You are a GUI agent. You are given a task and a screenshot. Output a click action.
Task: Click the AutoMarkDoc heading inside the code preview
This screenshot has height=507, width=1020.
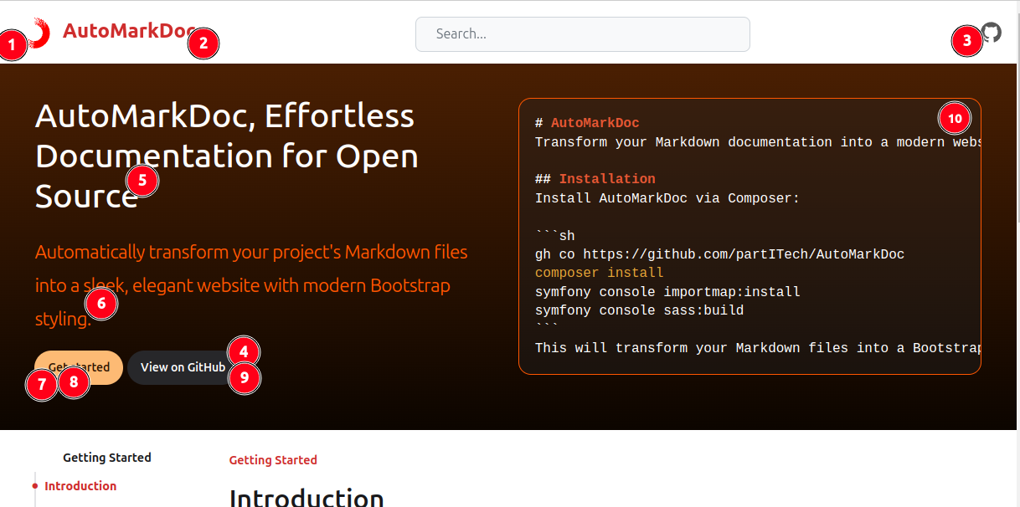595,122
